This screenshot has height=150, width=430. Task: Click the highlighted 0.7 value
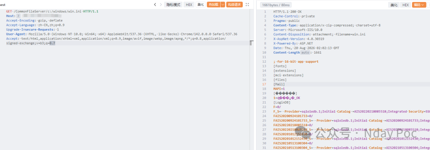53,43
